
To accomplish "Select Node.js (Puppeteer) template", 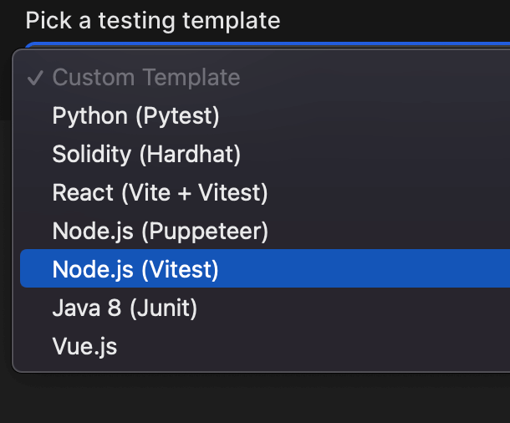I will pos(160,232).
